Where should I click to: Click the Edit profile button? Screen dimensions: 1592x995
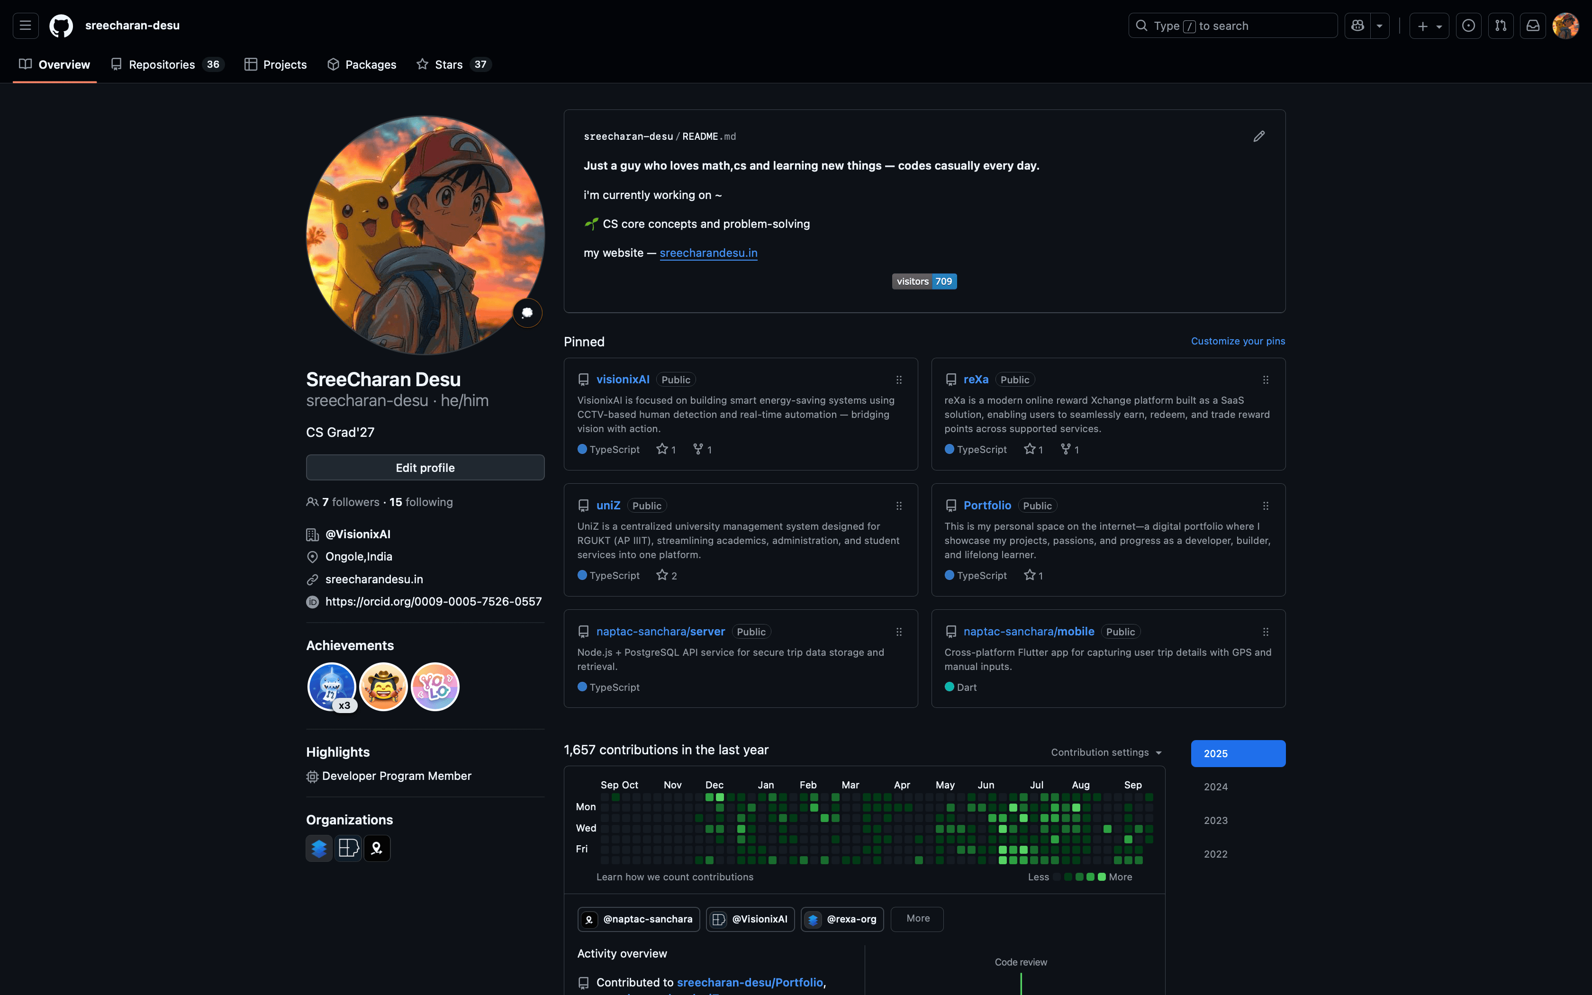pos(425,468)
